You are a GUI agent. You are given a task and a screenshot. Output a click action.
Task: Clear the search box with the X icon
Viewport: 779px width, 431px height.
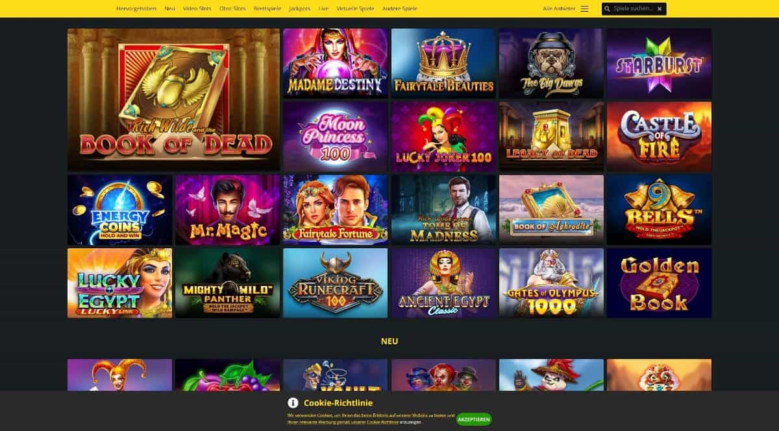(660, 9)
